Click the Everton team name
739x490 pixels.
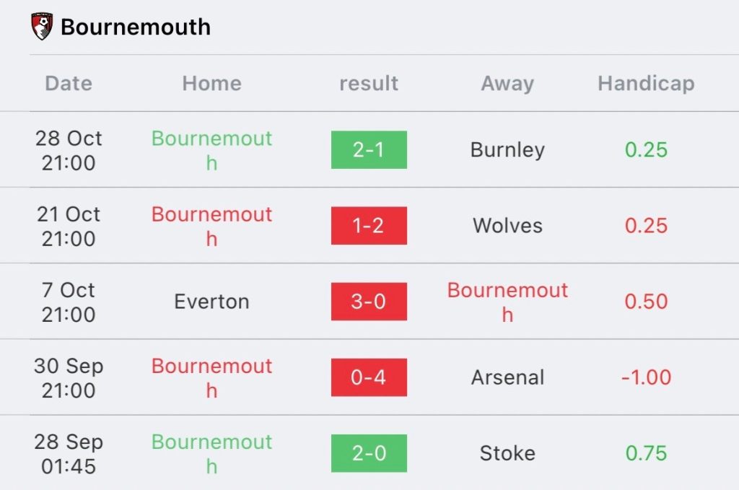pos(211,302)
